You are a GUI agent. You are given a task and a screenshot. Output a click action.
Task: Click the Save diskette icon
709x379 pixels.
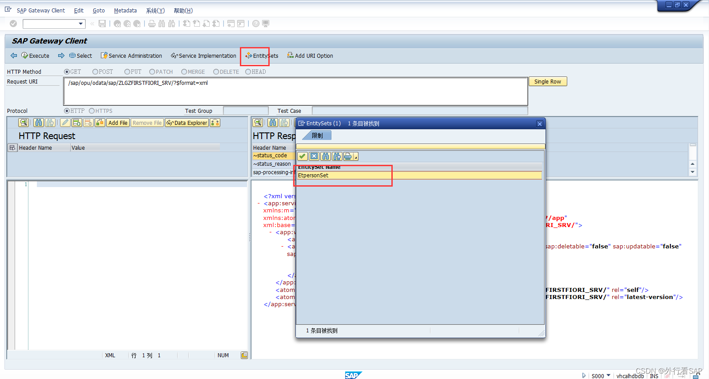pos(102,24)
